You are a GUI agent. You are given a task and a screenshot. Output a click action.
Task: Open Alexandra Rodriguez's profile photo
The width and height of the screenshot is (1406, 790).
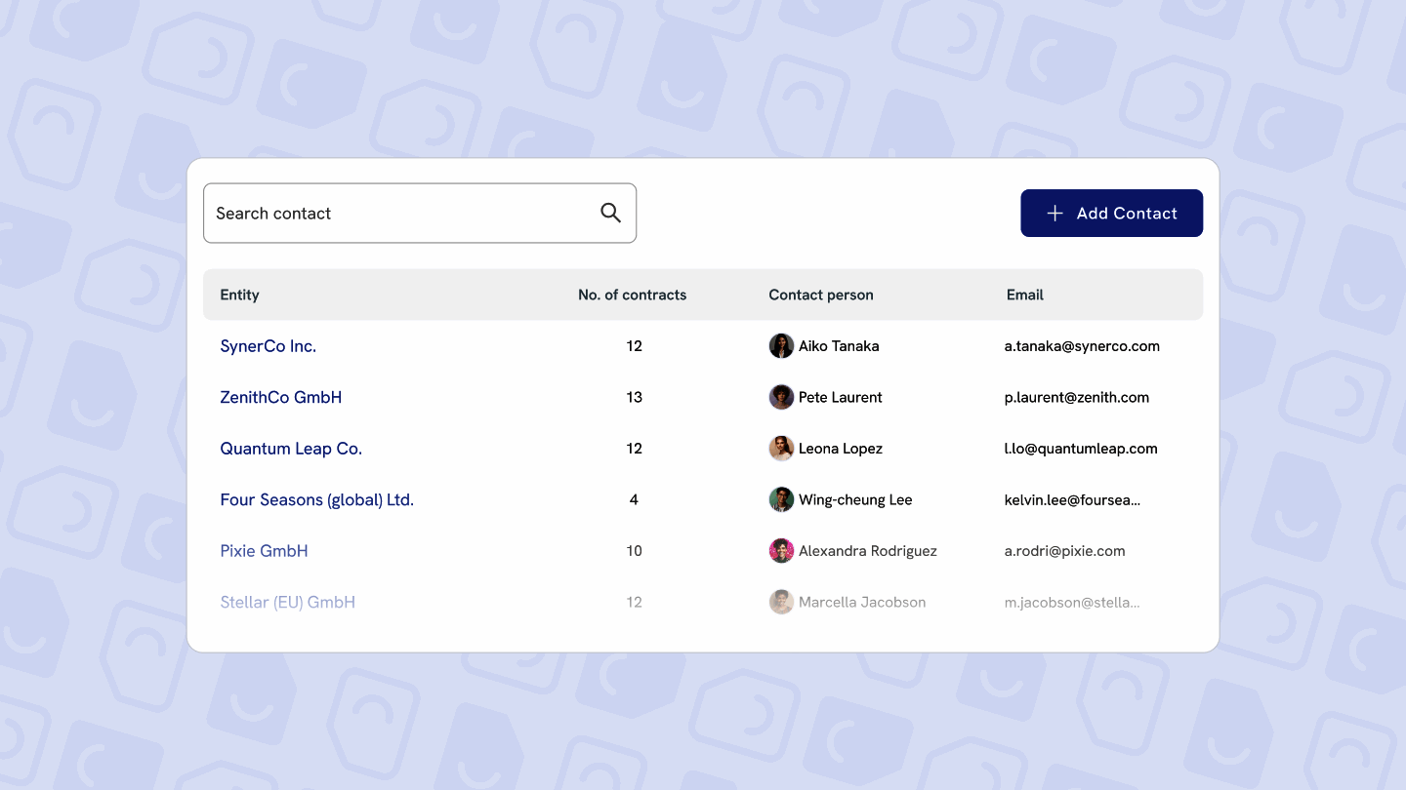[x=781, y=550]
